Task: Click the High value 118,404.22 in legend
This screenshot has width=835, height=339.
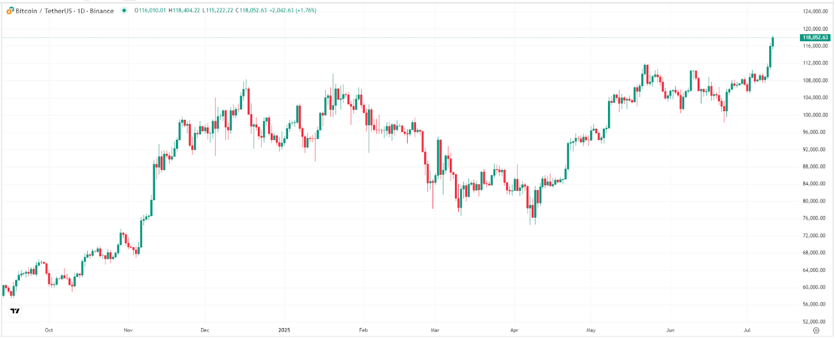Action: point(184,10)
